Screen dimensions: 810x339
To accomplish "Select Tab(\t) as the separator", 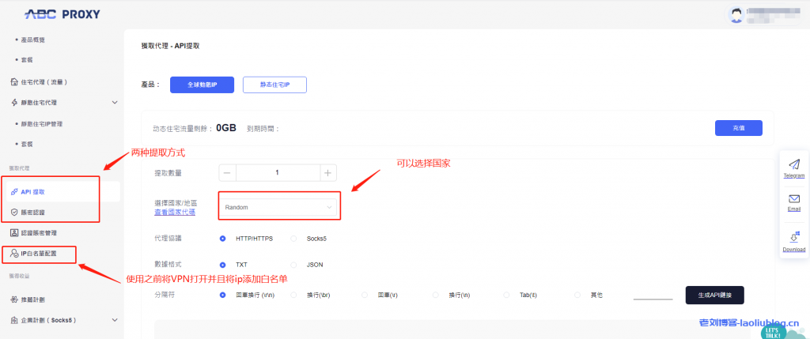I will point(507,295).
